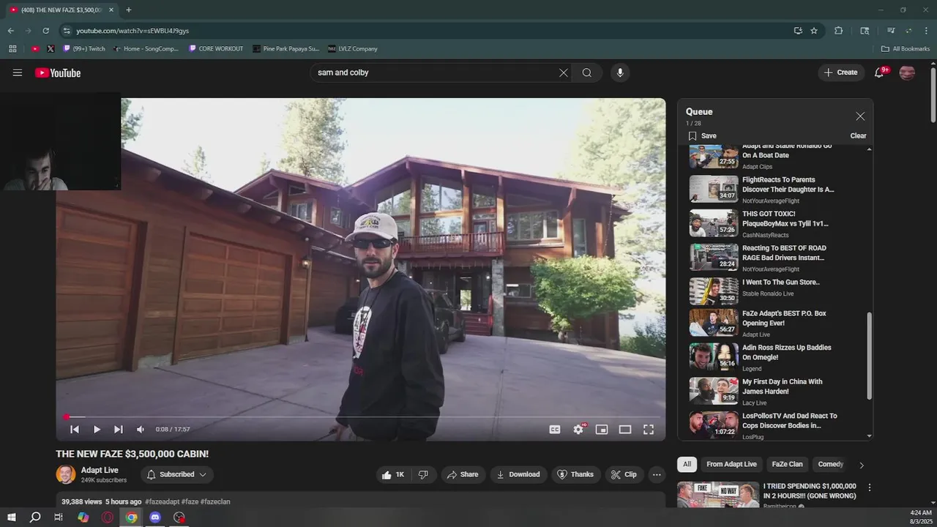Open Windows Start menu
Screen dimensions: 937x527
pyautogui.click(x=11, y=517)
